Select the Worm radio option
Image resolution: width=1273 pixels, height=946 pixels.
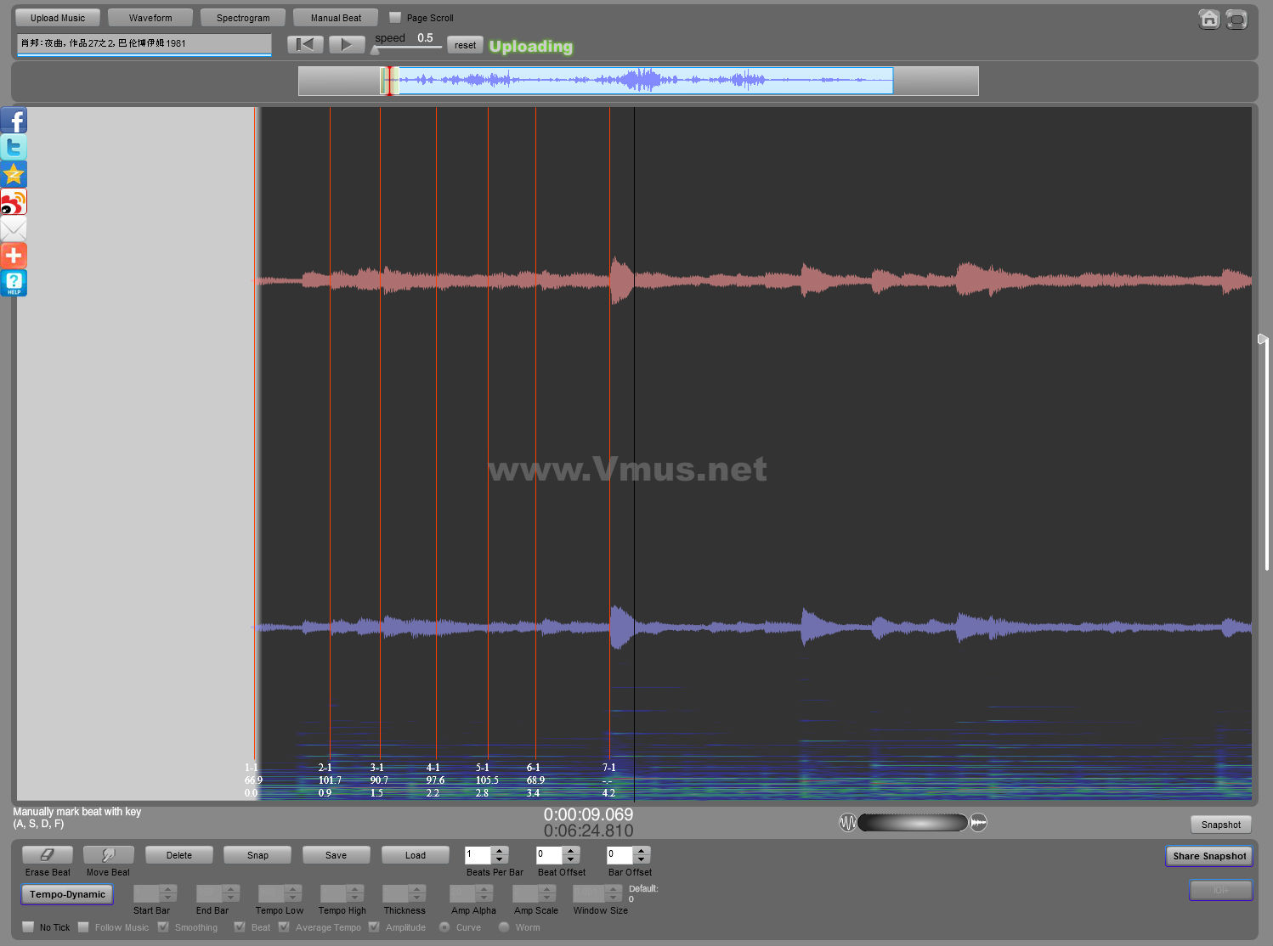coord(504,927)
